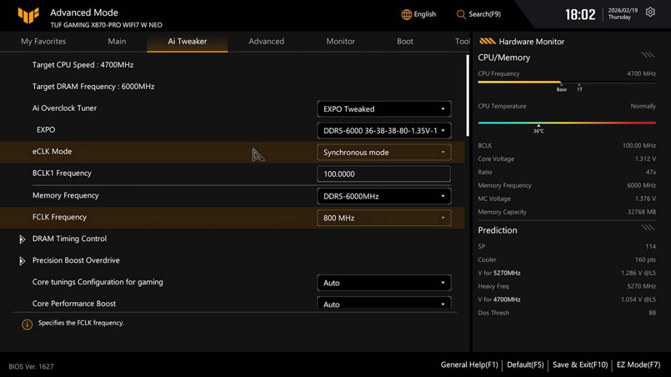Click the BCLK1 Frequency input field
This screenshot has height=377, width=671.
coord(383,174)
